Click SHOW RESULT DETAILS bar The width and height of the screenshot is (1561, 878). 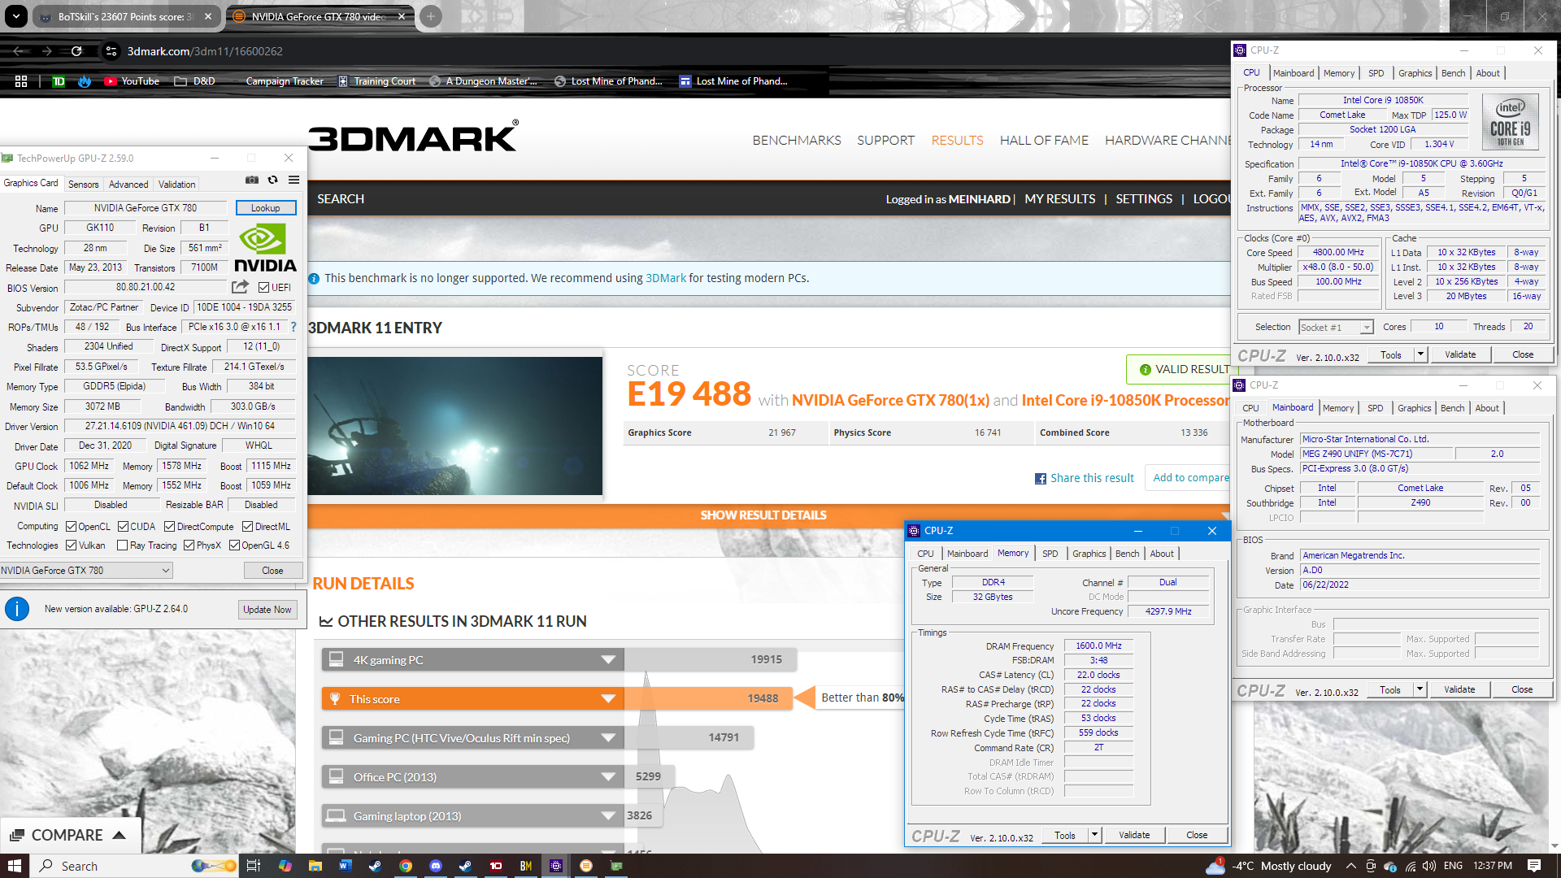(763, 515)
